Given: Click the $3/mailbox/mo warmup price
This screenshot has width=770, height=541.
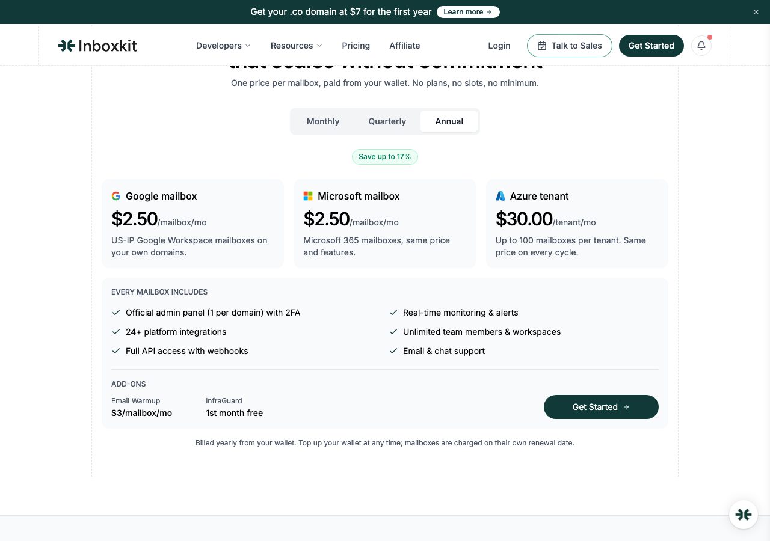Looking at the screenshot, I should click(x=141, y=413).
